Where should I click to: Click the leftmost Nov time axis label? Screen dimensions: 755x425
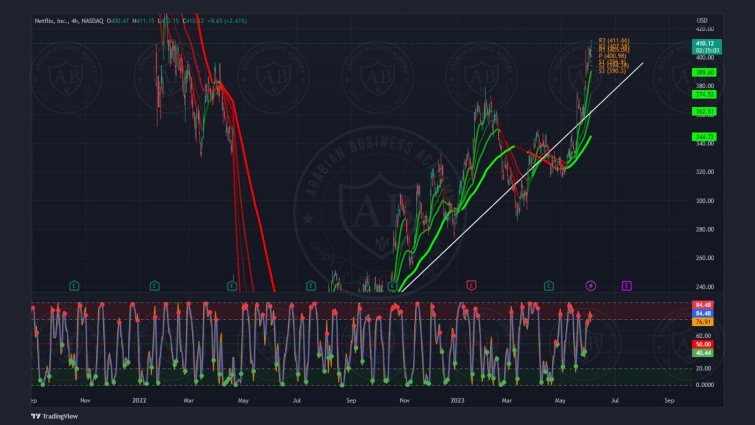pos(85,400)
